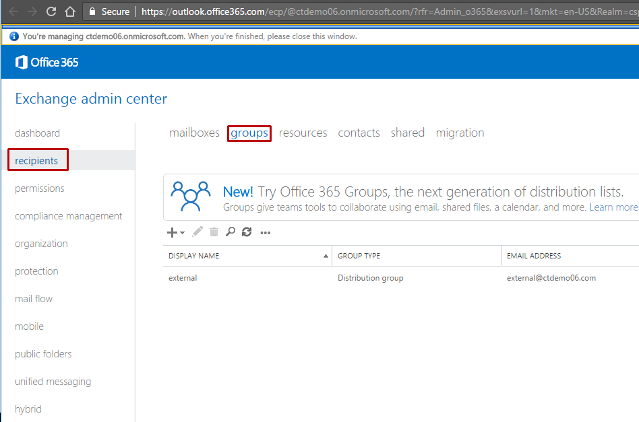
Task: Click the Learn more link
Action: (x=613, y=207)
